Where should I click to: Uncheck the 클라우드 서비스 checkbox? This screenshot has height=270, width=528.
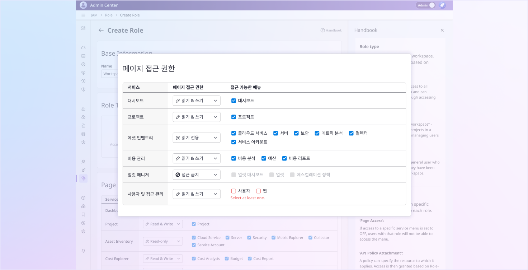tap(234, 133)
